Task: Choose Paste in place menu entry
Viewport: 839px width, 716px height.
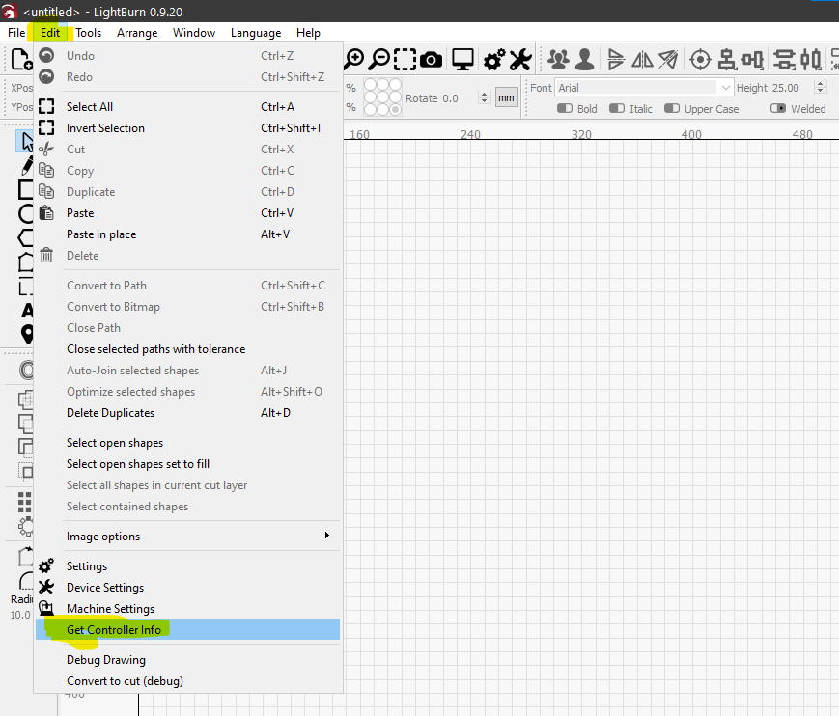Action: click(187, 234)
